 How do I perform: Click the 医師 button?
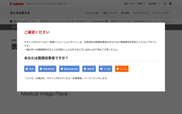tap(30, 69)
